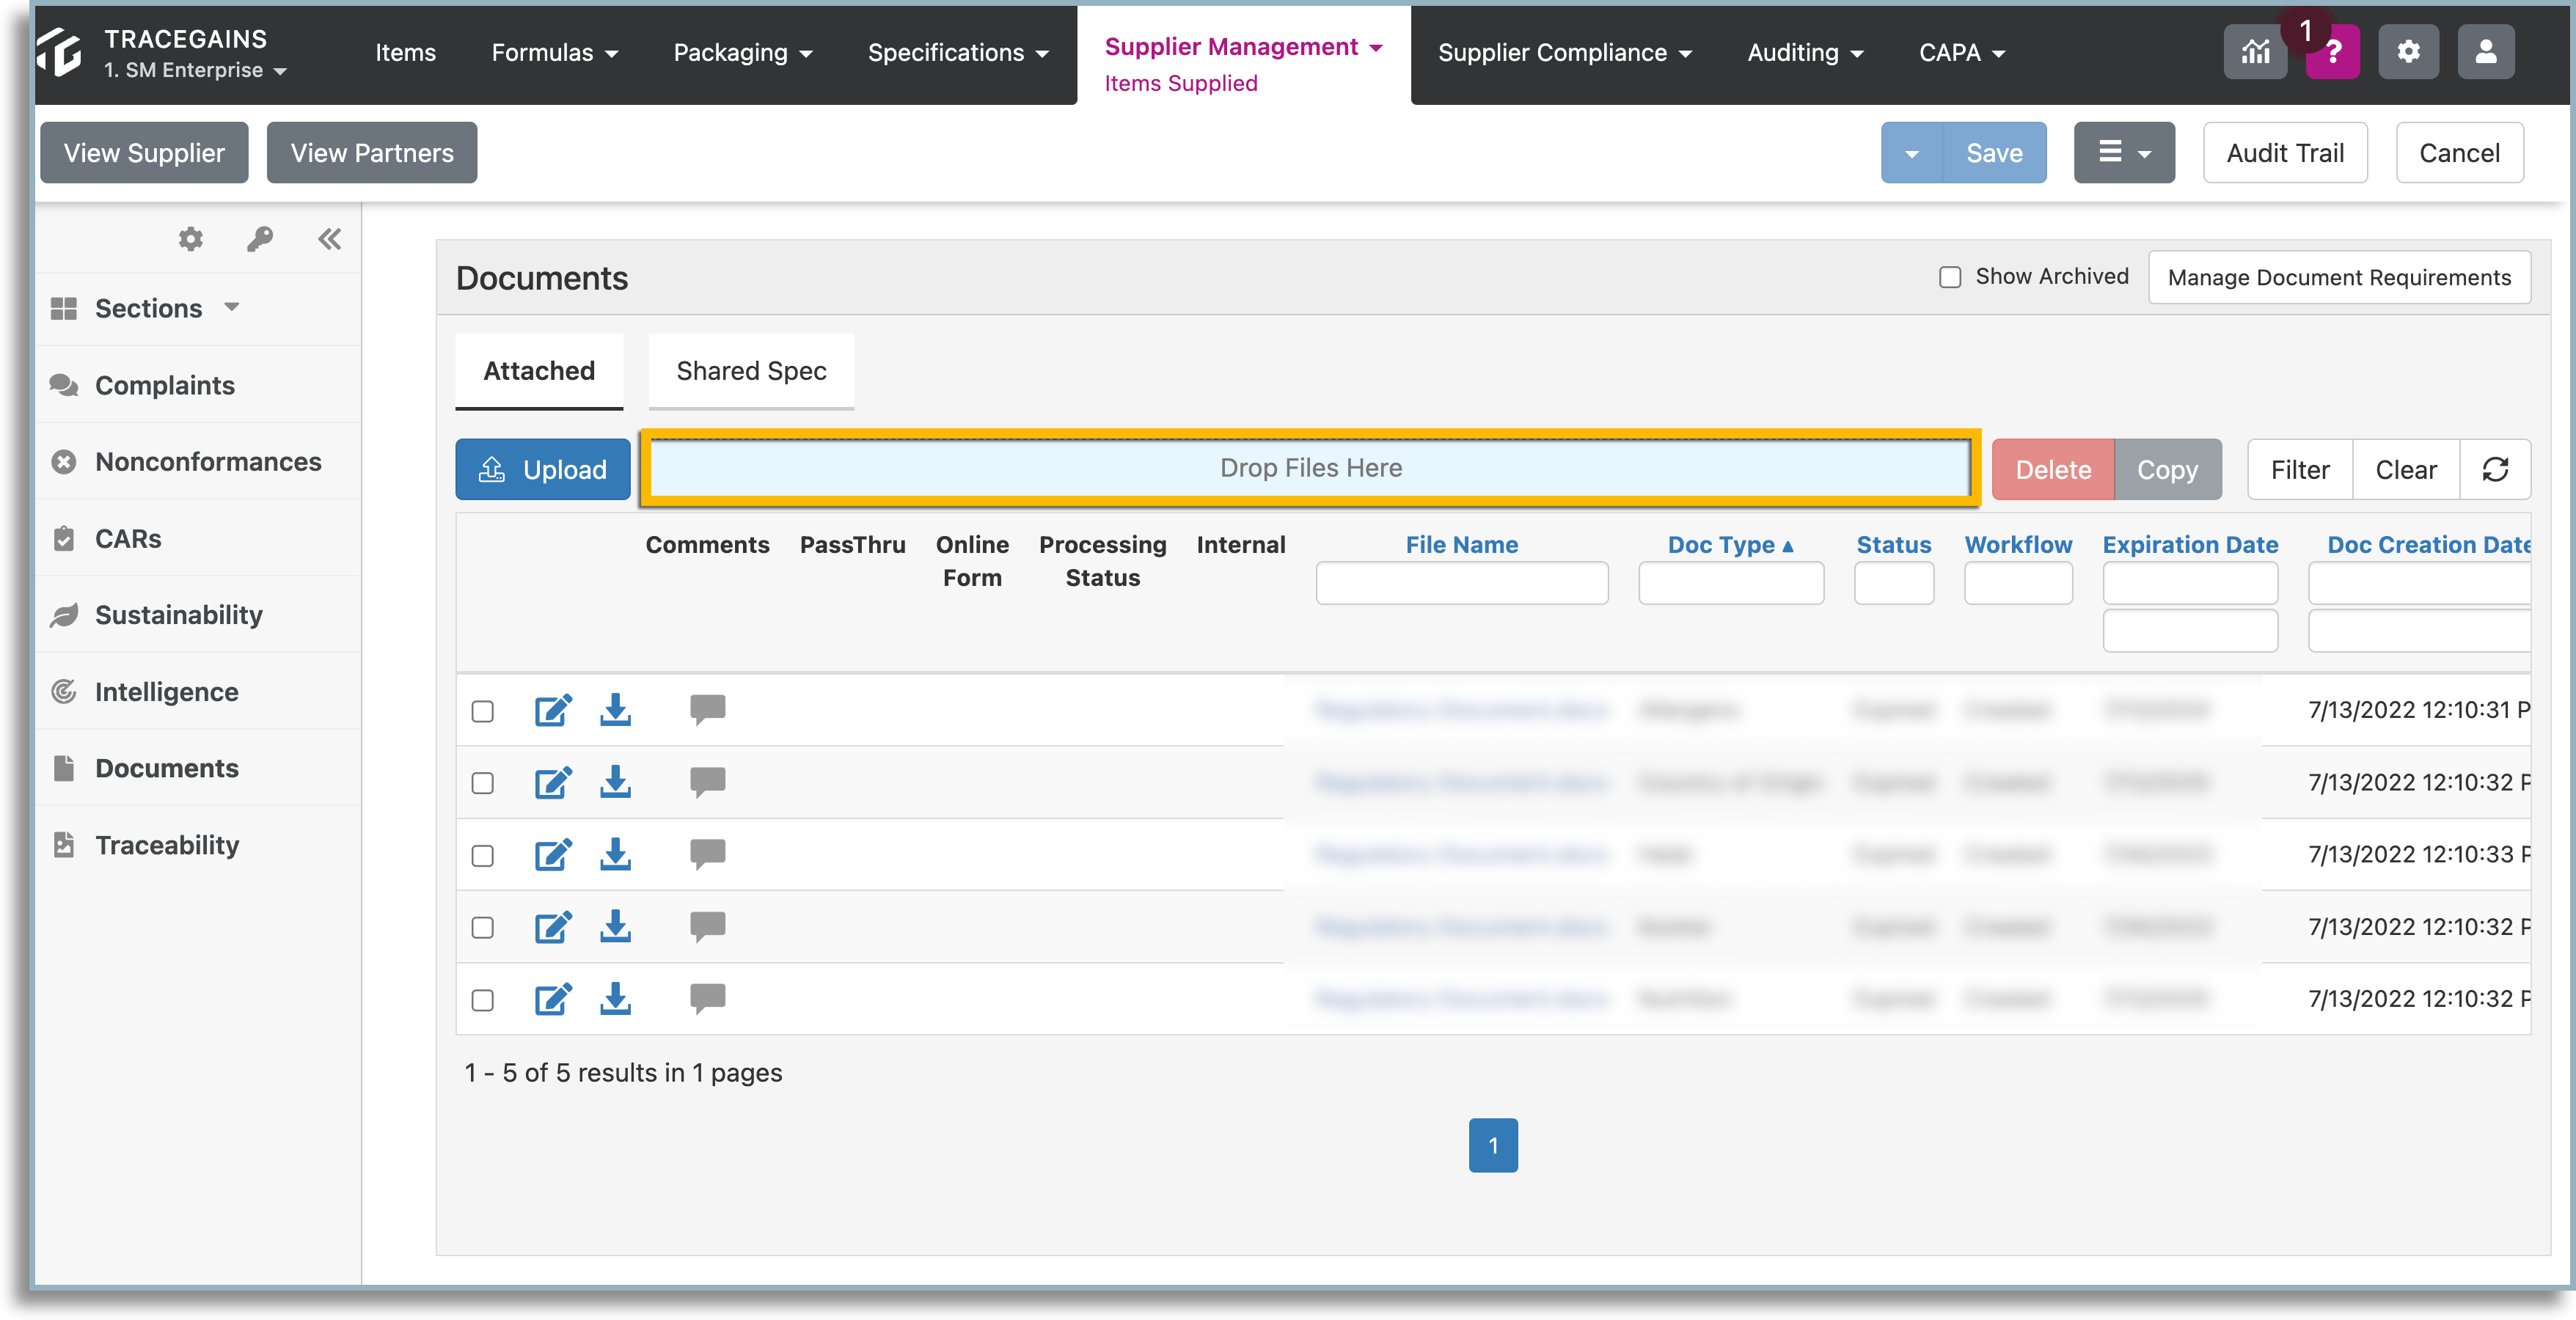The width and height of the screenshot is (2576, 1320).
Task: Check the first document row checkbox
Action: point(482,711)
